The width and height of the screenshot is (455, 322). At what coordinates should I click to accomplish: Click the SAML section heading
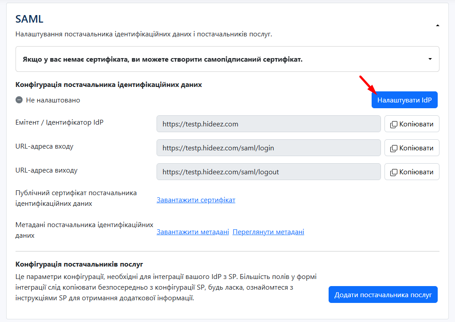tap(29, 19)
